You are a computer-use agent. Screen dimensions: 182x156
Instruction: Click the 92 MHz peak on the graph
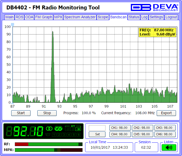coord(53,67)
